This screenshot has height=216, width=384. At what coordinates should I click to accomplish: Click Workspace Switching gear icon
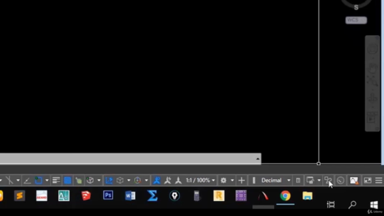click(x=223, y=181)
